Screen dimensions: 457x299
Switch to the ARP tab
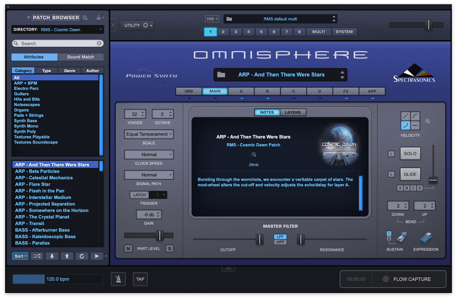(x=372, y=91)
